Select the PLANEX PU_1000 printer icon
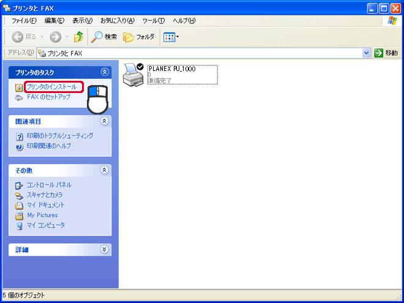 133,75
